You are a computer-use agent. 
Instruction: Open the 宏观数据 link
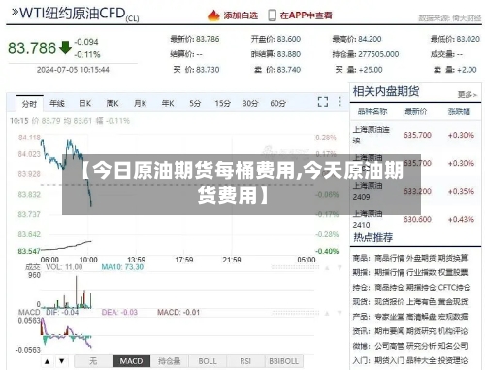pos(453,317)
